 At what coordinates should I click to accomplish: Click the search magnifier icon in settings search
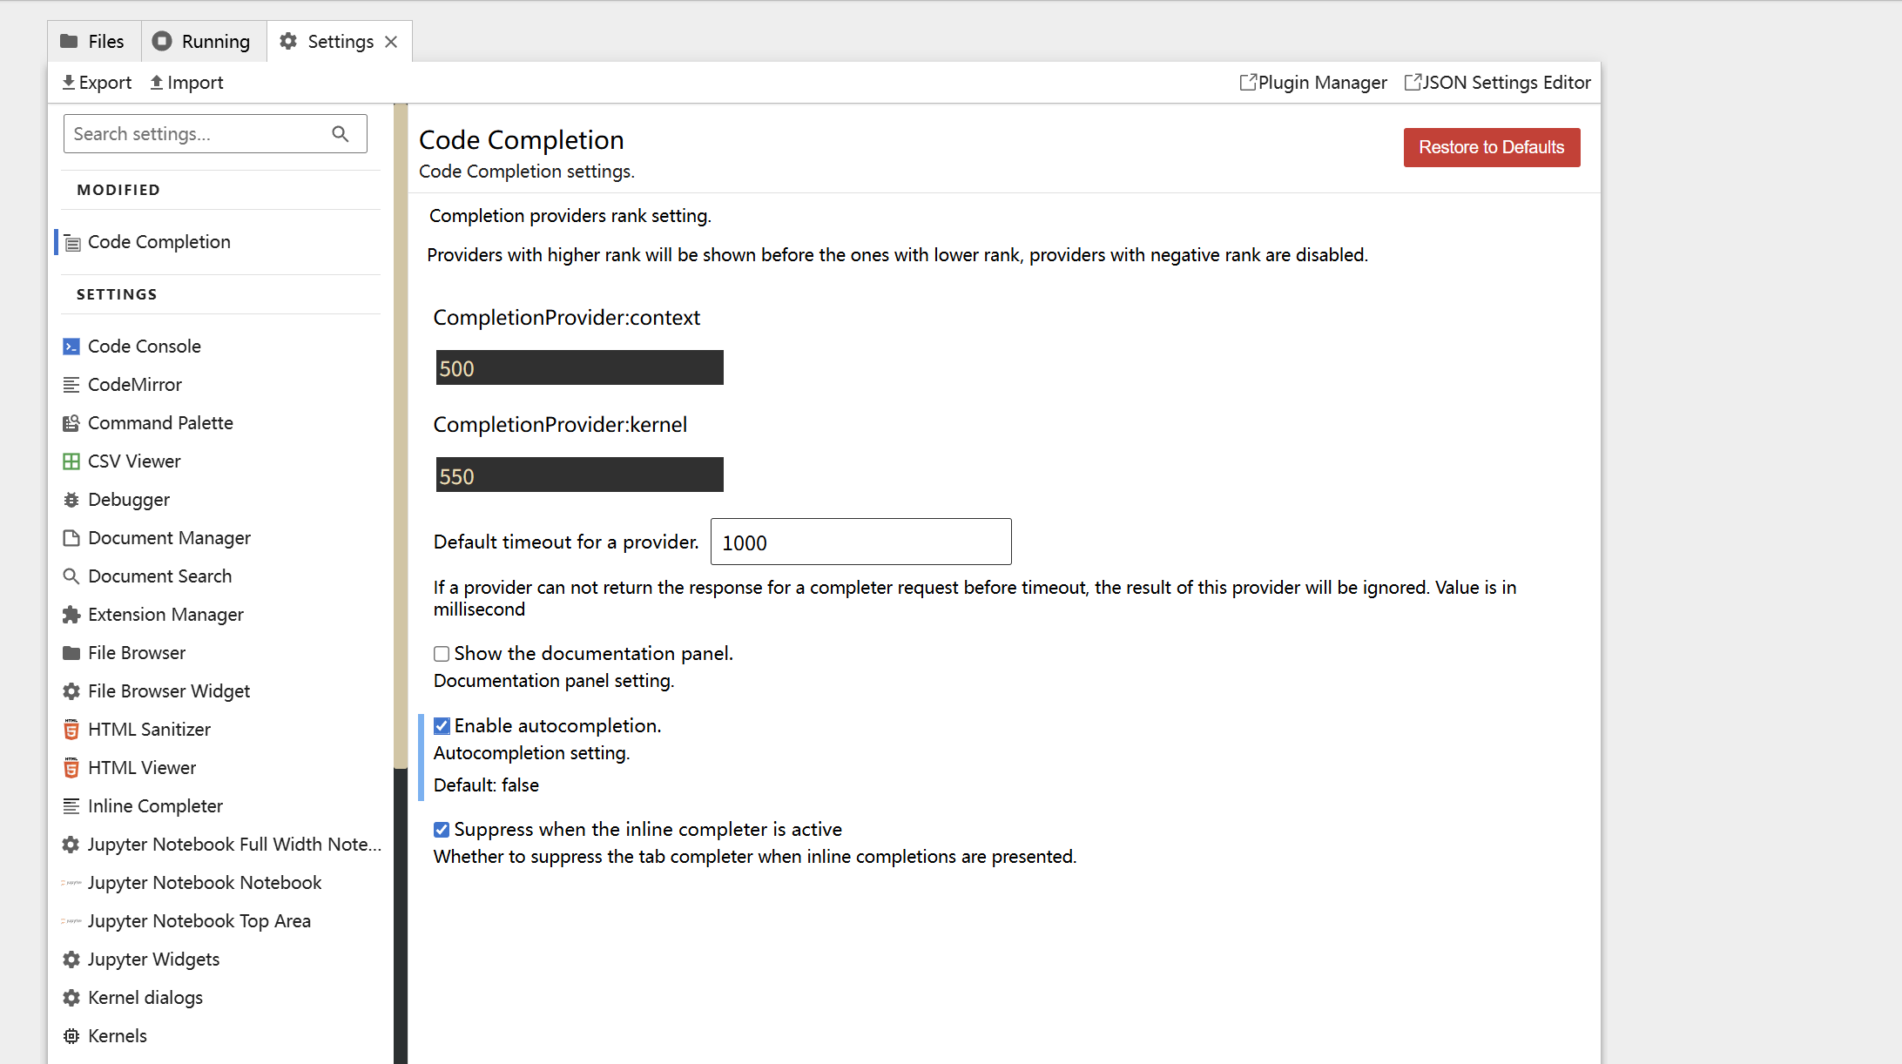[x=341, y=133]
